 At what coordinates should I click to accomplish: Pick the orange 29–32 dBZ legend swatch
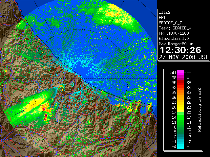point(180,93)
